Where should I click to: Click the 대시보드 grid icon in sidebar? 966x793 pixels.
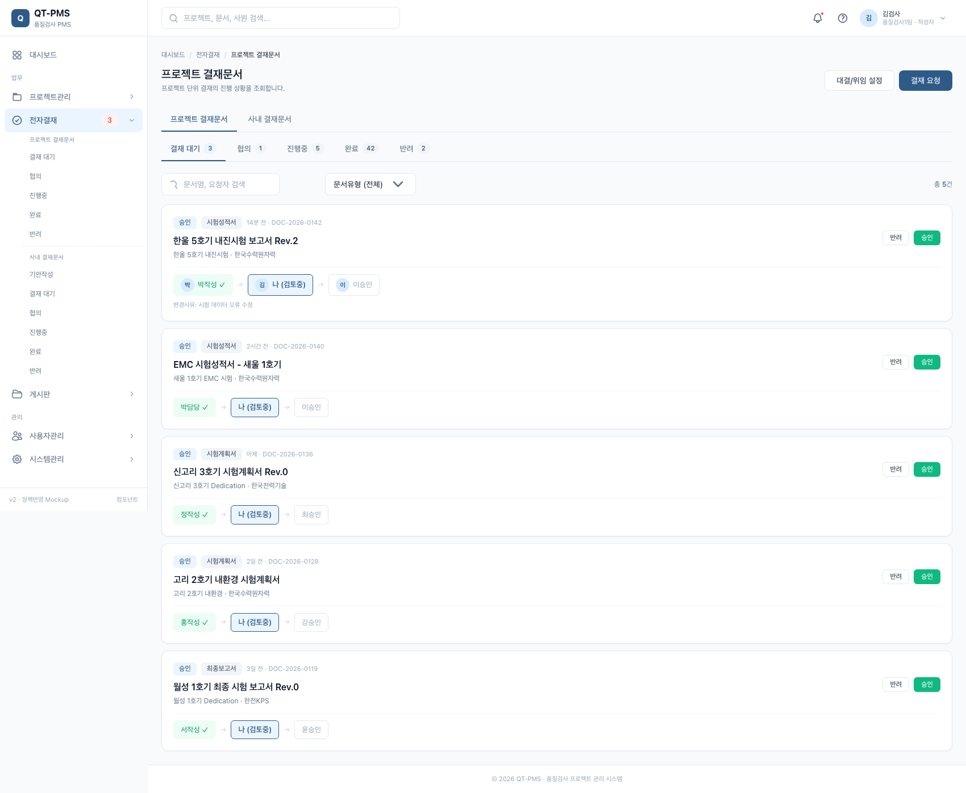pos(17,55)
